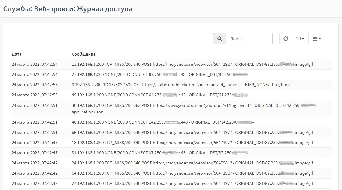Sort by the Сообщение column header

(x=84, y=54)
